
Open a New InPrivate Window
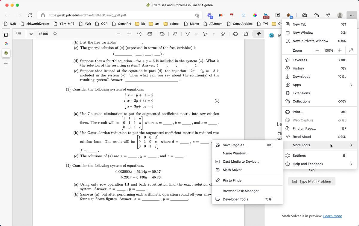[319, 41]
